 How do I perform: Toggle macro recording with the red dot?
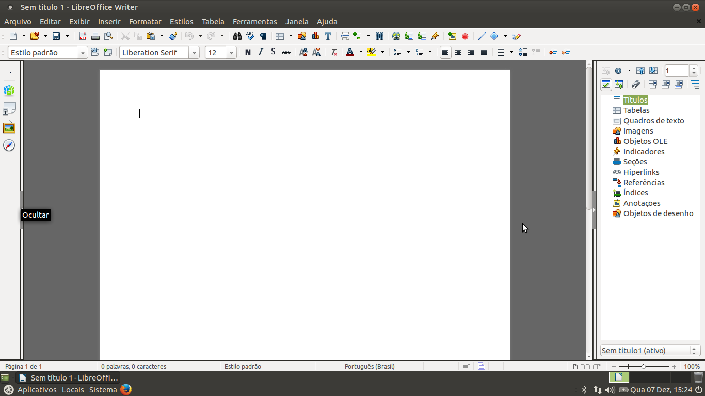click(x=465, y=36)
